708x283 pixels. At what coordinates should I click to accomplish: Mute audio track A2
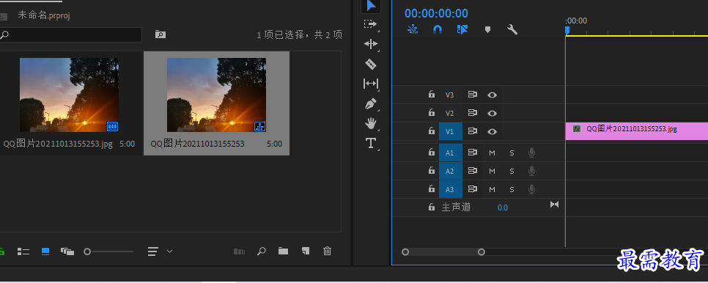pos(493,171)
